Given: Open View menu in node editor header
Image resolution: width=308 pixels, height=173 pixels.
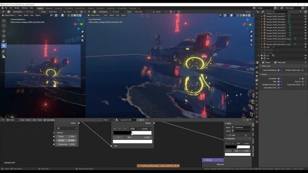Looking at the screenshot, I should pos(23,120).
